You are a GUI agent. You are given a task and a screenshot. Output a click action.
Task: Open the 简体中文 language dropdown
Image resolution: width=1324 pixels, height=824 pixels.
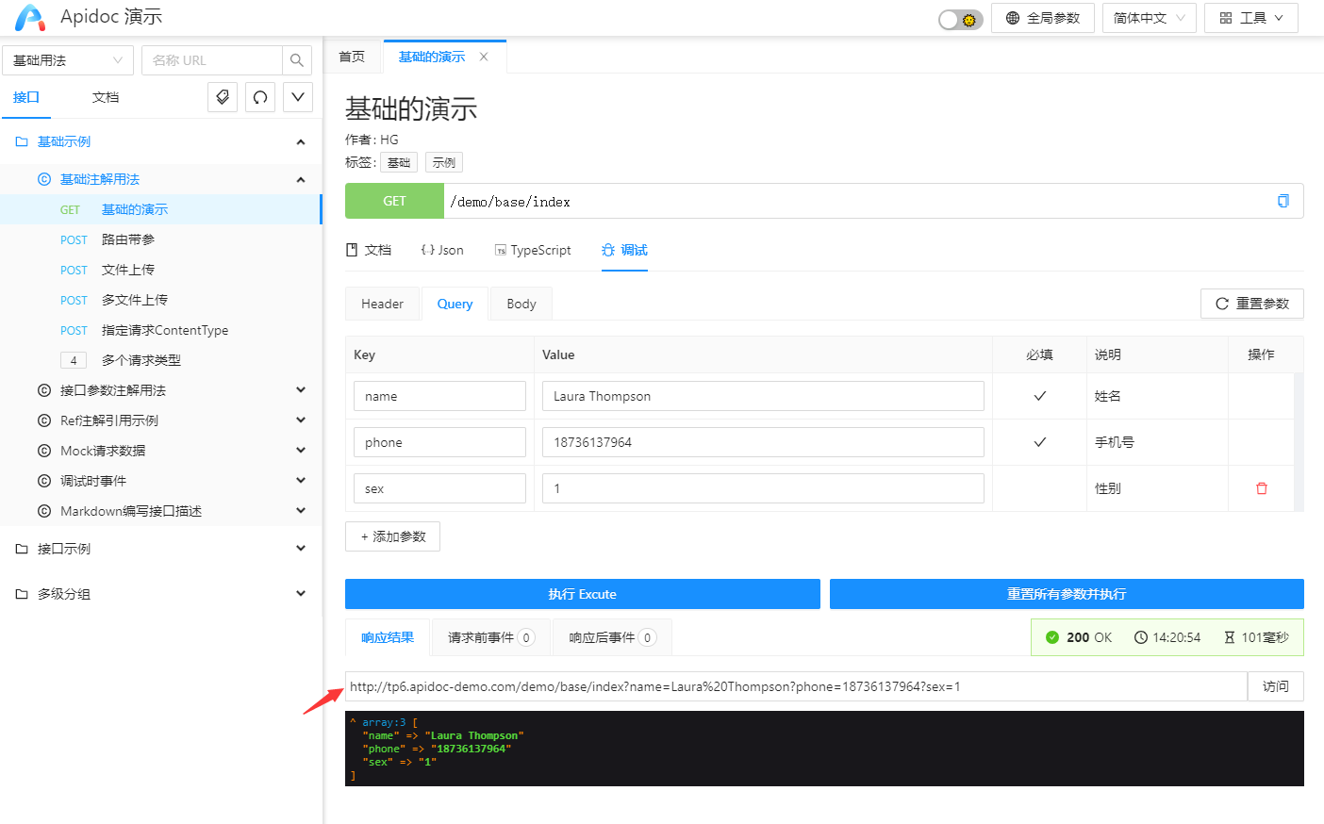(1149, 18)
